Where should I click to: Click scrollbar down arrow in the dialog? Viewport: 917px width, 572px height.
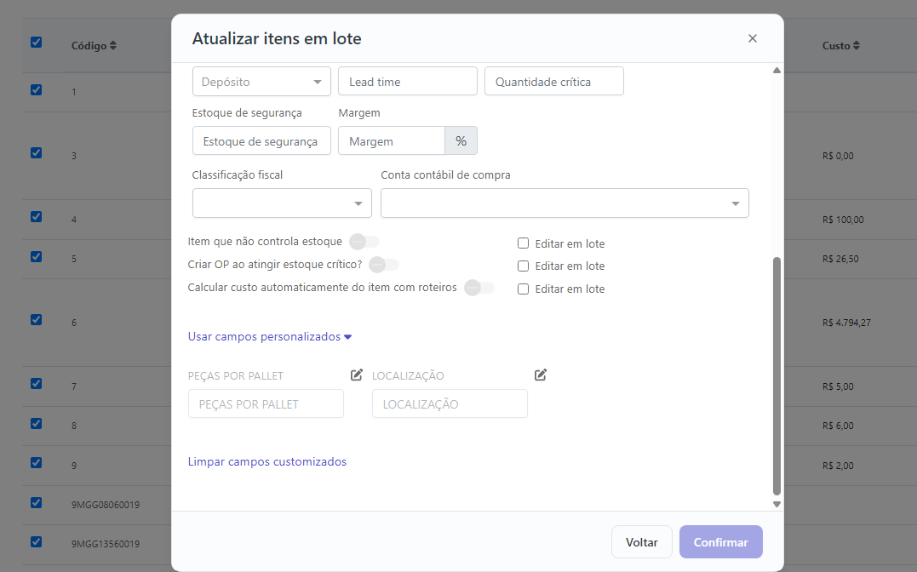coord(777,504)
